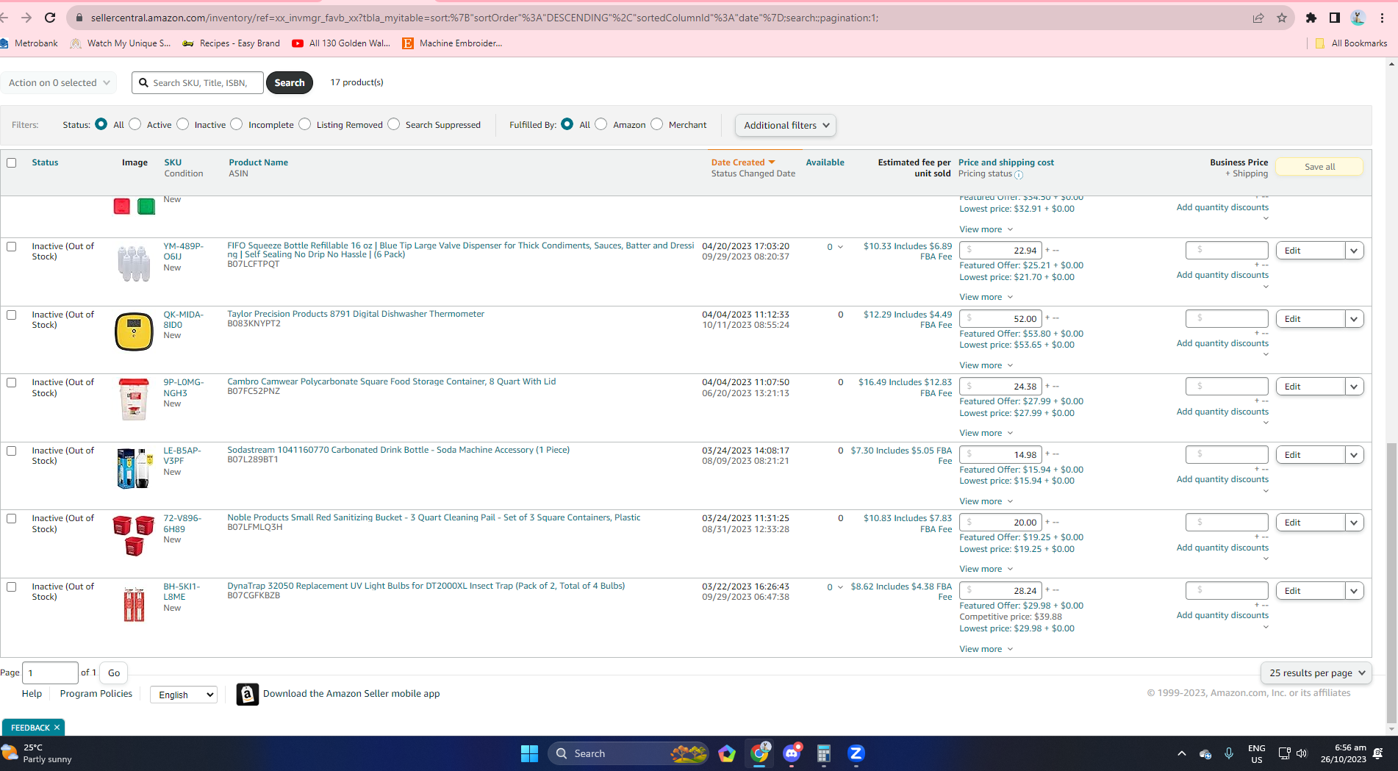This screenshot has width=1398, height=771.
Task: Open the Chrome side panel icon
Action: click(x=1335, y=18)
